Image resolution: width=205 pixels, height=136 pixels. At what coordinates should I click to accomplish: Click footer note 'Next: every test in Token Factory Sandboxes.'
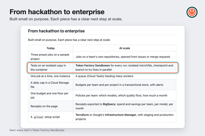[37, 130]
